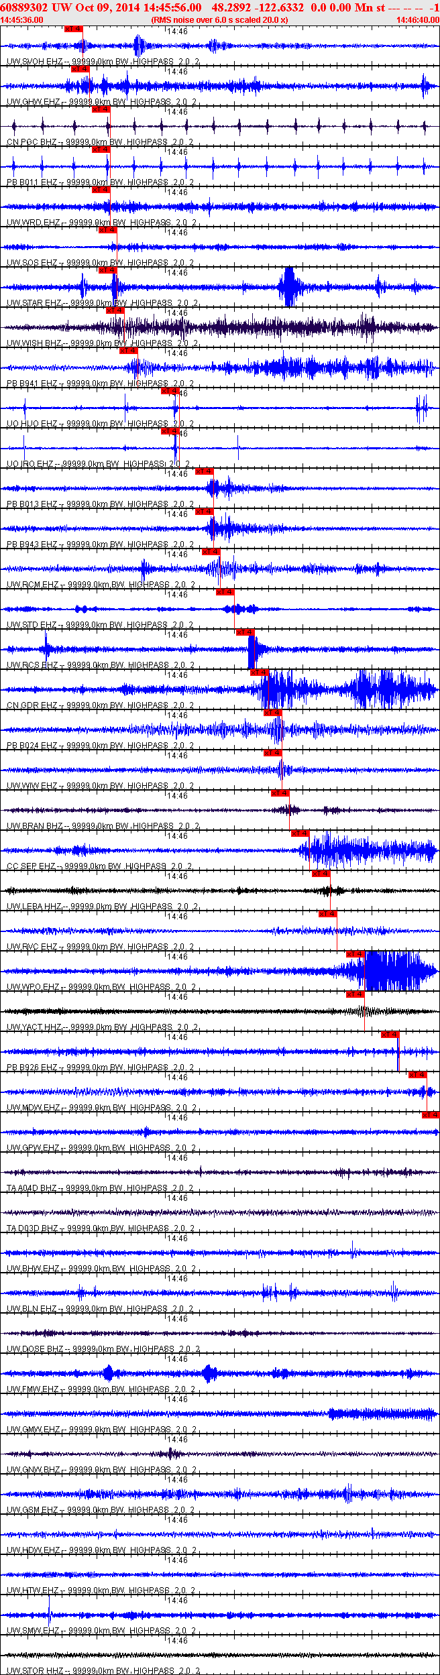Viewport: 440px width, 1675px height.
Task: Select the UW.DOSE BHZ station label
Action: tap(36, 1349)
